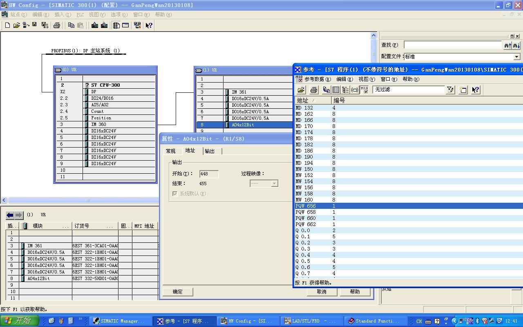Viewport: 523px width, 327px height.
Task: Click the 订货号 column header in detail table
Action: point(96,226)
